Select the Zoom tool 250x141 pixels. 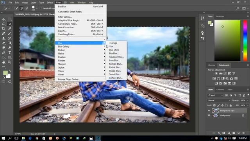[x=9, y=62]
